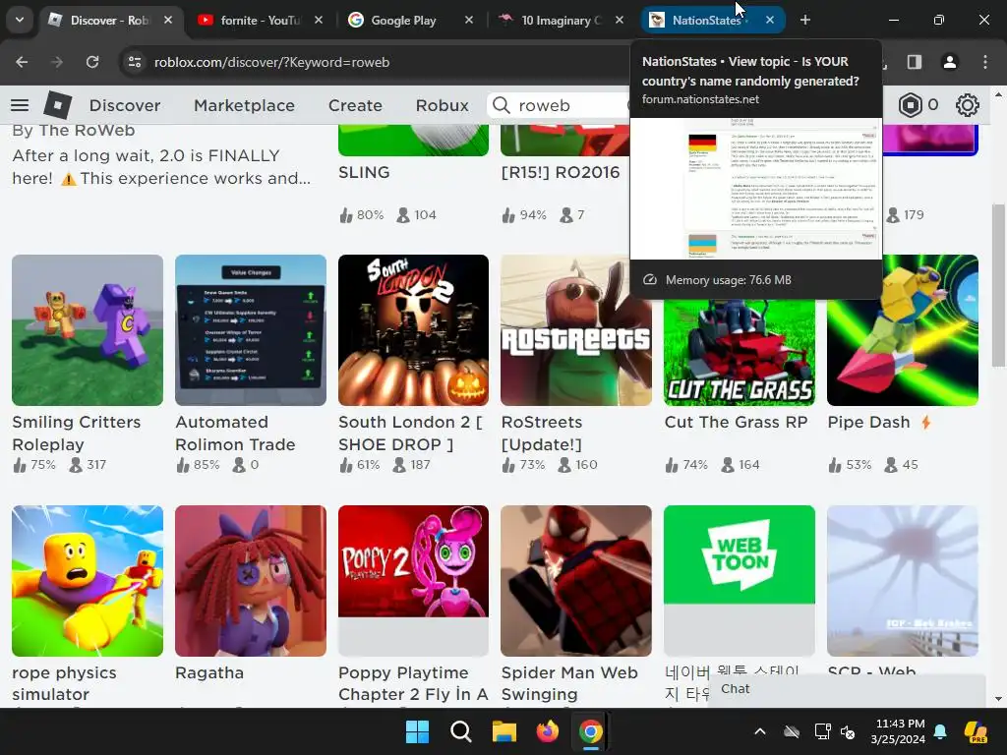Open the Robux balance icon
Image resolution: width=1007 pixels, height=755 pixels.
[910, 105]
